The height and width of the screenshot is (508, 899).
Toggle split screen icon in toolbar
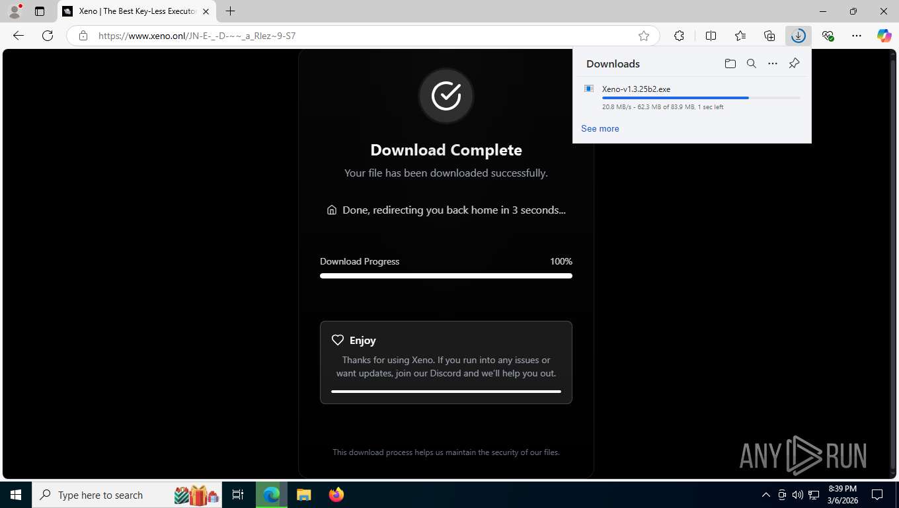(x=711, y=36)
